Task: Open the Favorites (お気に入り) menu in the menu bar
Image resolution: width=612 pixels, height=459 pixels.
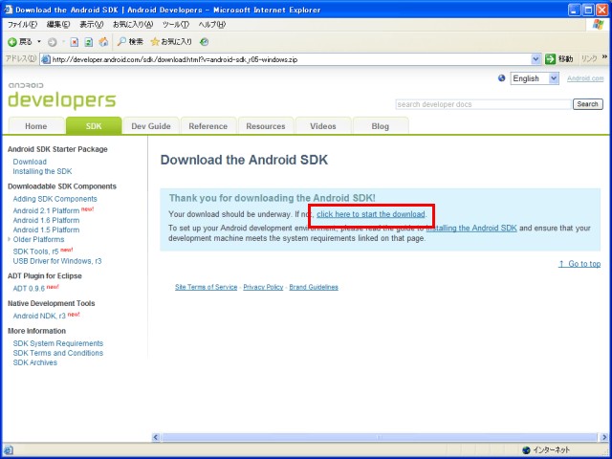Action: [133, 25]
